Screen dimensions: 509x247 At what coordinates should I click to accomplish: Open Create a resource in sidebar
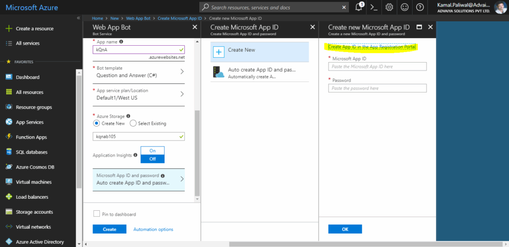pyautogui.click(x=35, y=28)
